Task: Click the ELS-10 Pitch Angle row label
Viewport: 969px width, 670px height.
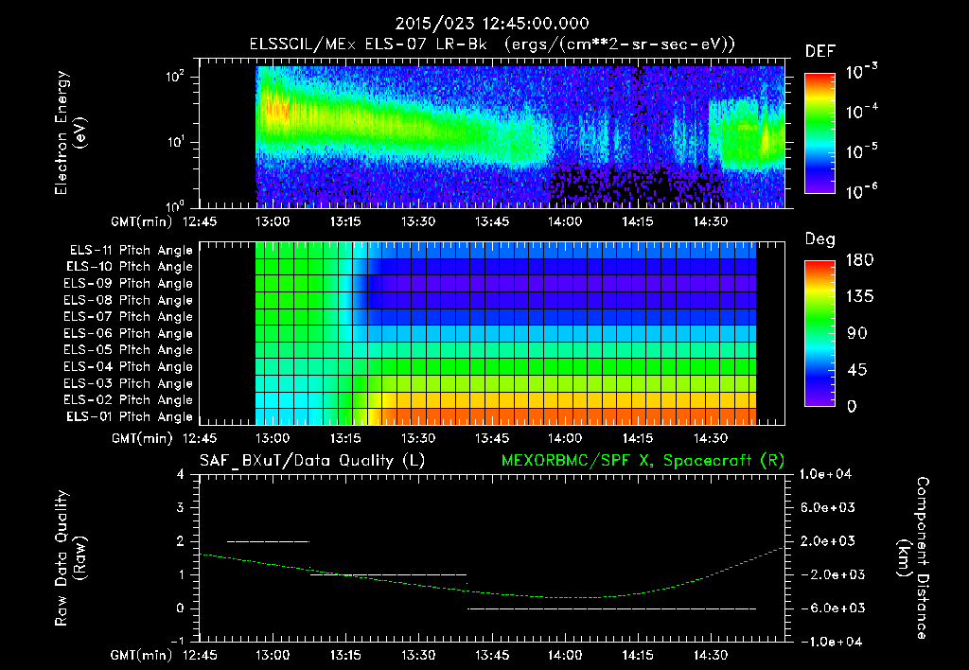Action: [x=130, y=267]
